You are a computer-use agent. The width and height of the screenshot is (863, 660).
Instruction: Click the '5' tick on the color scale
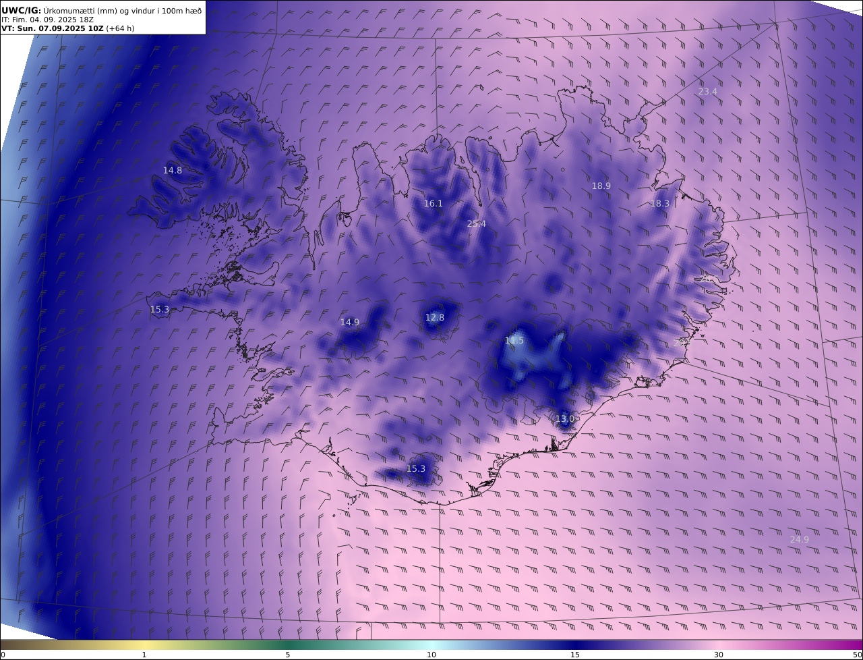[x=288, y=655]
